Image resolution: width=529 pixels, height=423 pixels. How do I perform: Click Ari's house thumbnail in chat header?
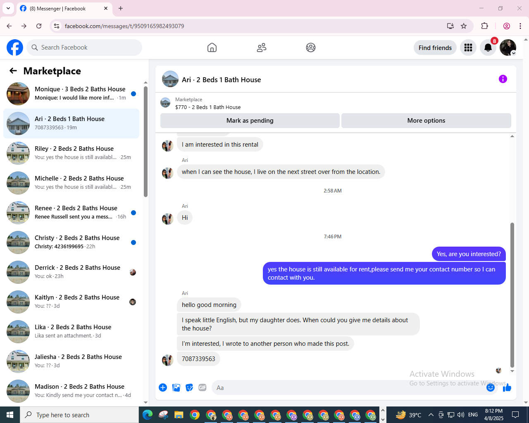170,79
